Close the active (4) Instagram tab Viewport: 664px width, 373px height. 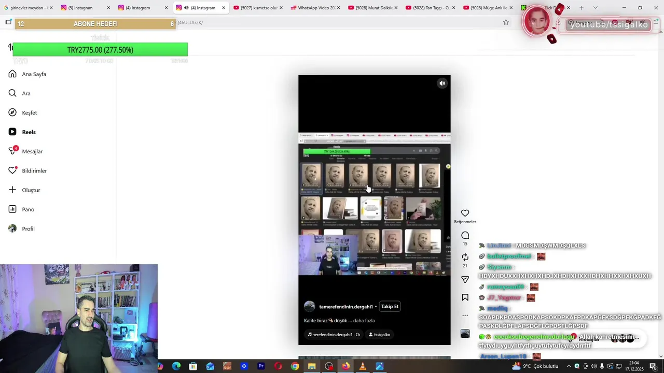224,8
